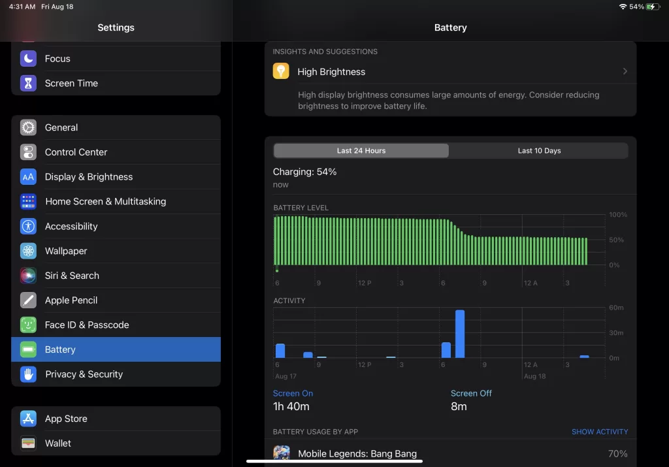Open Wallpaper settings

coord(116,251)
